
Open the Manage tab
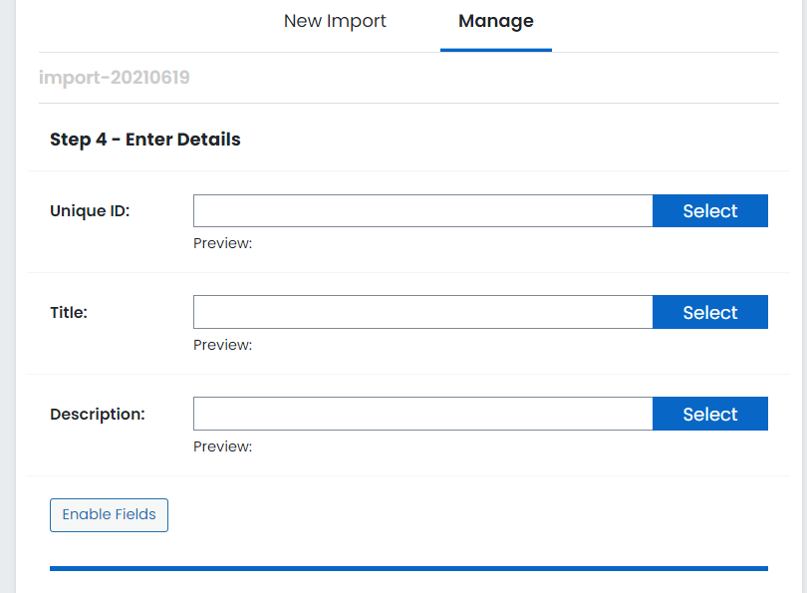[495, 21]
